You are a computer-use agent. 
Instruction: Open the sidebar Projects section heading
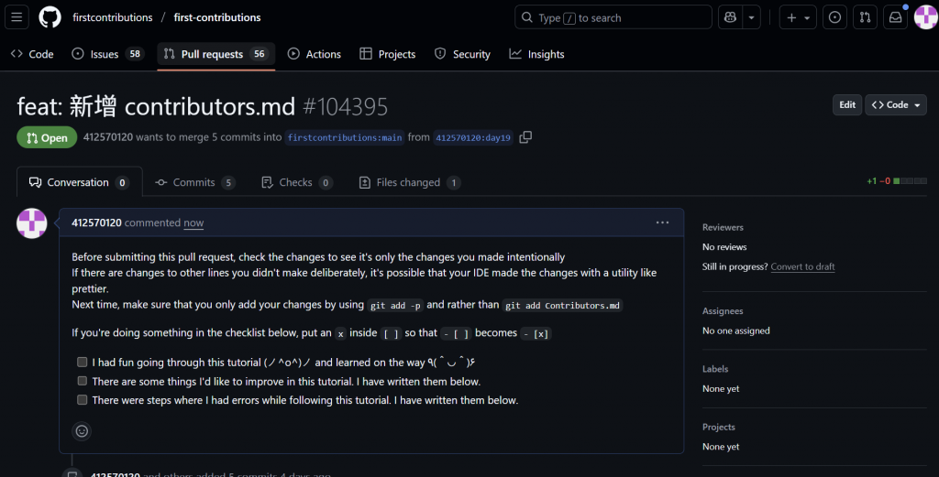click(719, 427)
